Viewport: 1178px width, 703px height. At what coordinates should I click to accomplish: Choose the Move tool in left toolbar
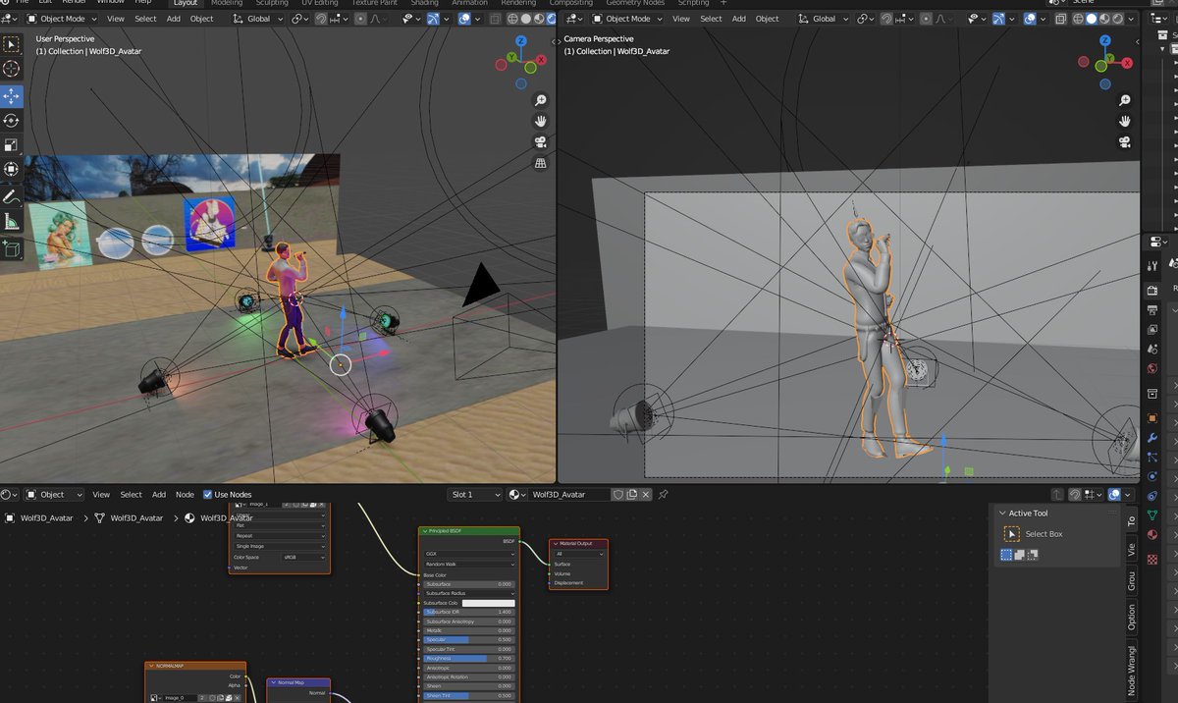pyautogui.click(x=12, y=95)
